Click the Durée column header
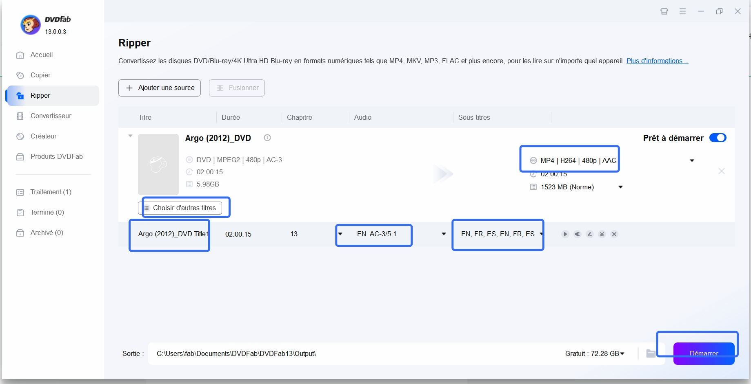 tap(231, 118)
